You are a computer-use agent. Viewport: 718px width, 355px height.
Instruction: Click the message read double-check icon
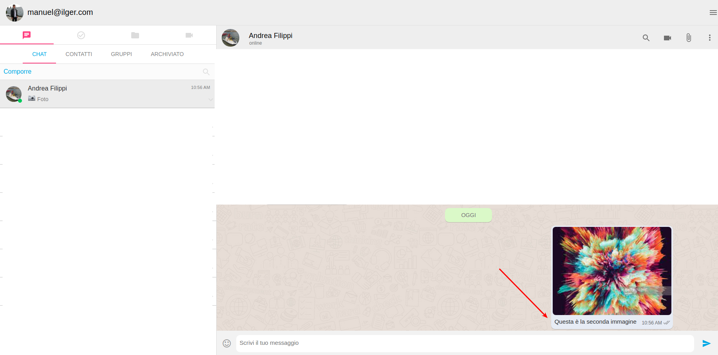tap(666, 322)
